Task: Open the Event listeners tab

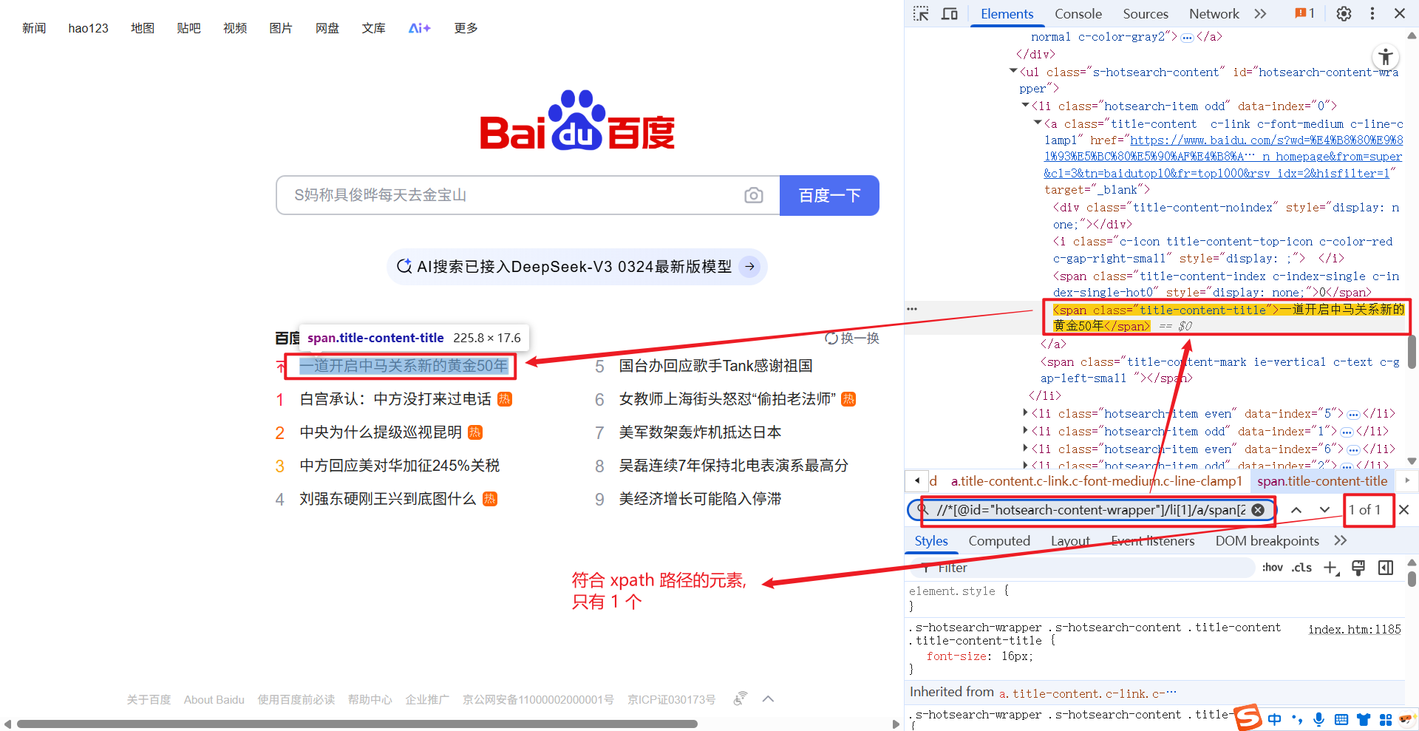Action: tap(1153, 541)
